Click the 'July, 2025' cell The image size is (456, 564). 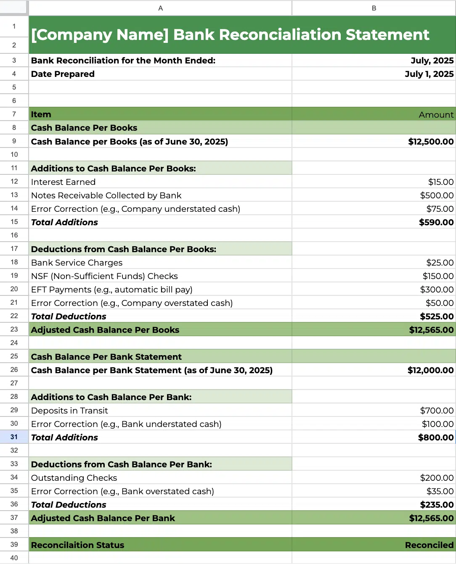click(374, 61)
